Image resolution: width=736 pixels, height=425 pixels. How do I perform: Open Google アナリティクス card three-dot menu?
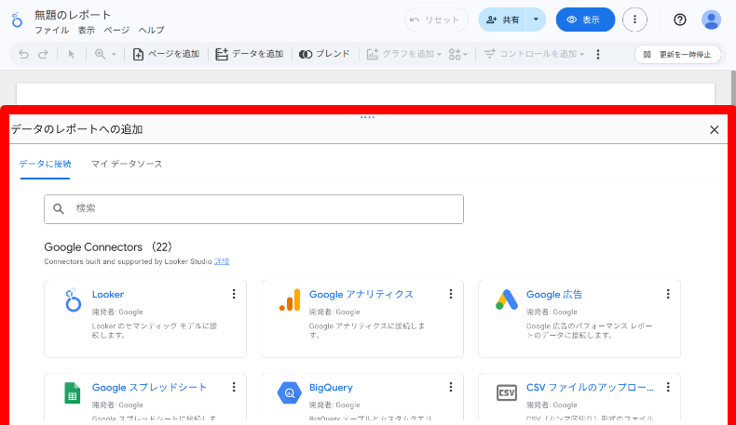pos(451,294)
